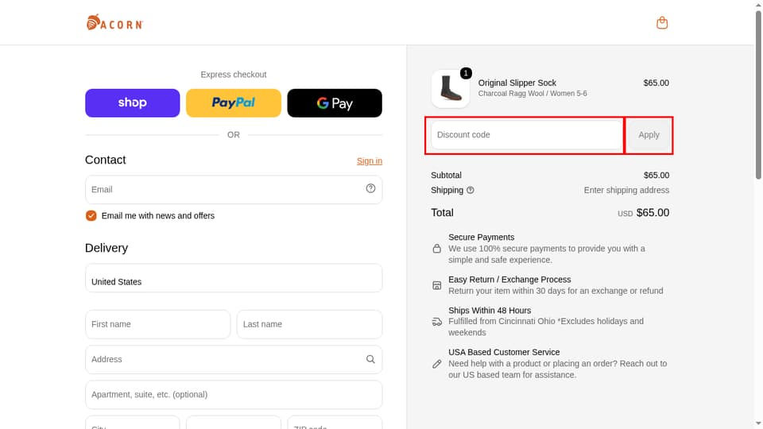763x429 pixels.
Task: Apply the discount code
Action: pos(649,135)
